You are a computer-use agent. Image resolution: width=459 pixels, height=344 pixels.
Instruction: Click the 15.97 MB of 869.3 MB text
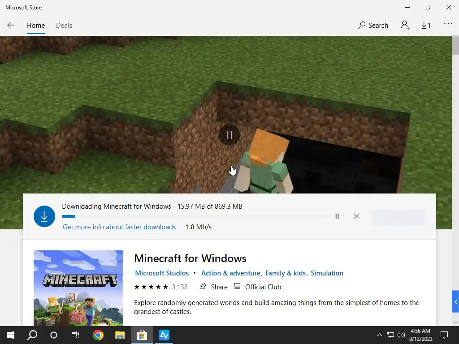coord(210,206)
